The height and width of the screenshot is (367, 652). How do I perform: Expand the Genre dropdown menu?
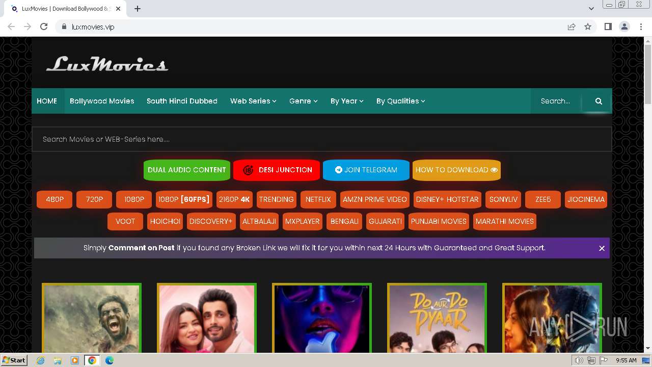tap(303, 101)
